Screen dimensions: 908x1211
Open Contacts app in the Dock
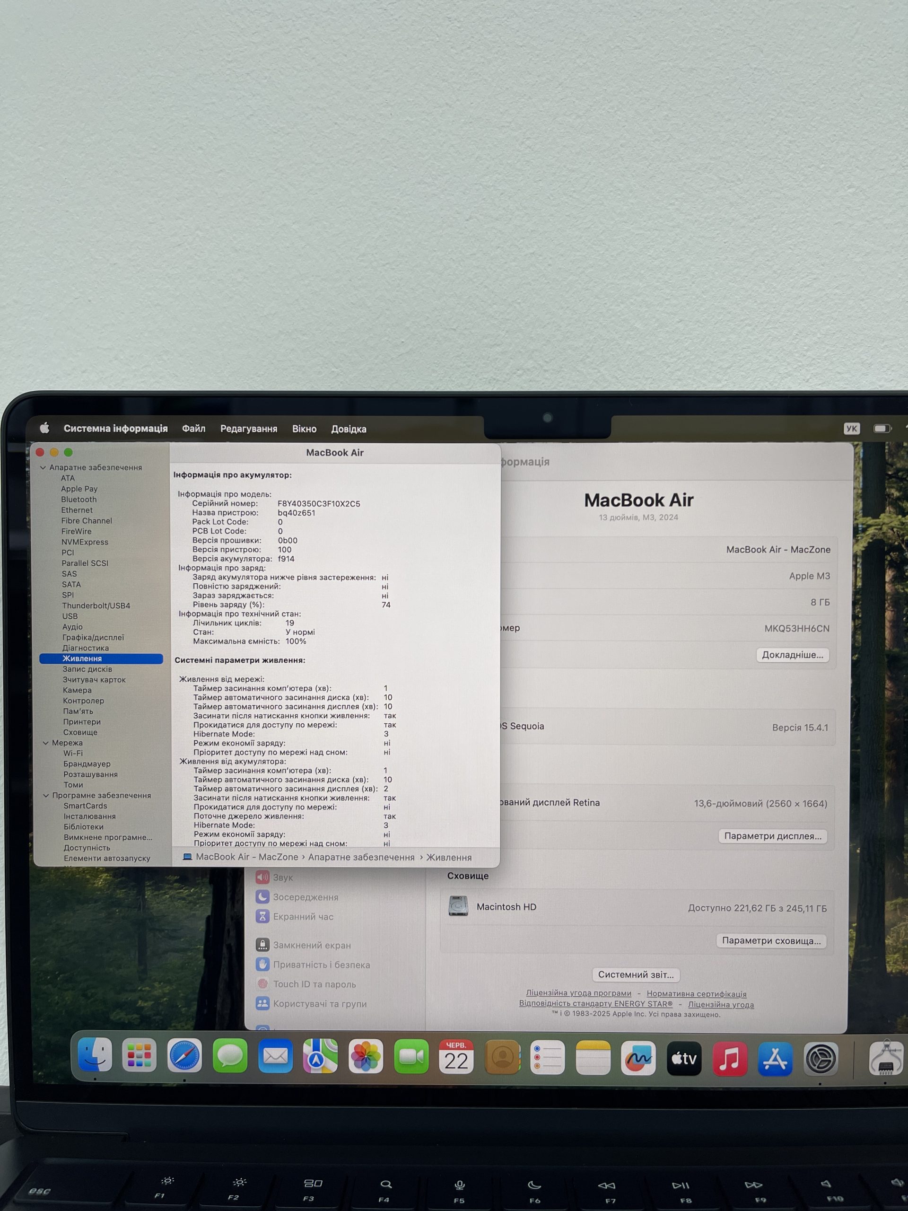pyautogui.click(x=502, y=1057)
